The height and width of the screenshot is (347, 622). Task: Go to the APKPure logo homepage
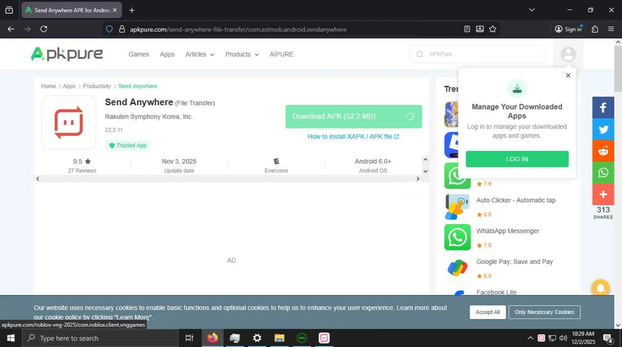[67, 54]
